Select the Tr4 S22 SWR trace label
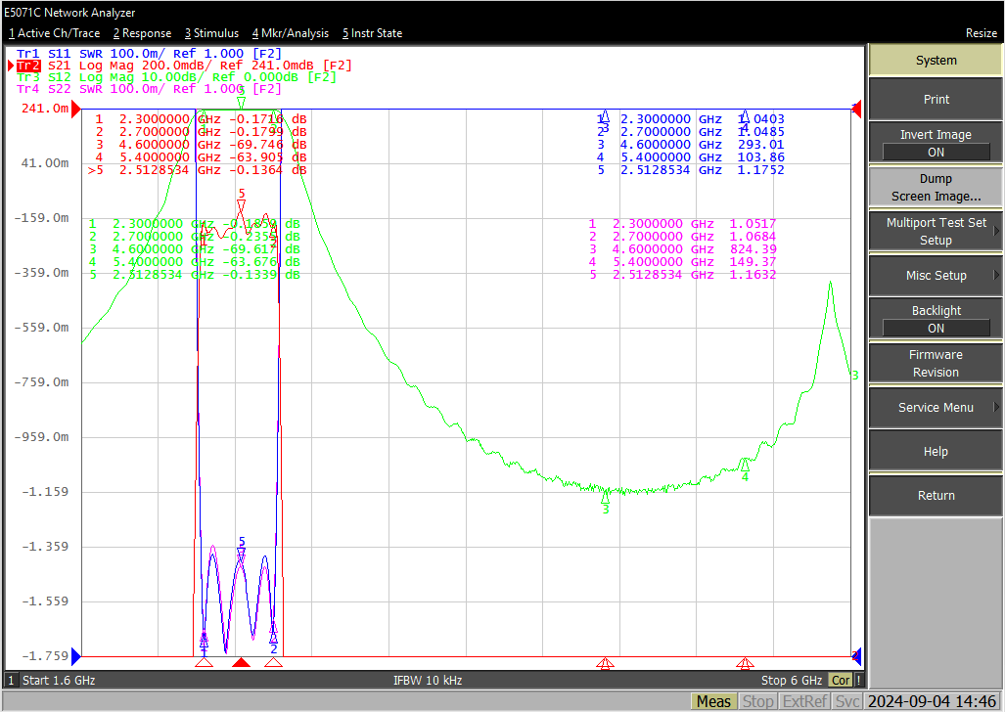Viewport: 1005px width, 712px height. pos(149,88)
